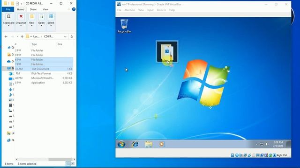Click the Refresh button next to address bar

click(x=72, y=36)
